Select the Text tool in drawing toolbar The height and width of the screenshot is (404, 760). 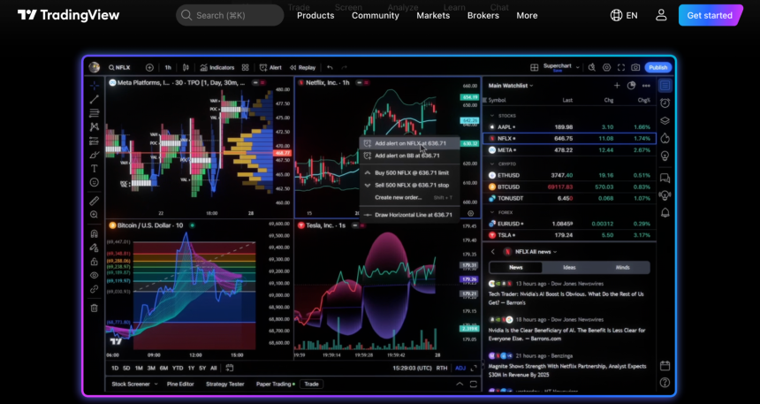[94, 169]
